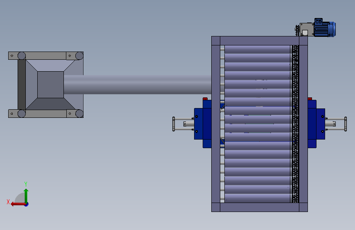Select the red cap on the left blue bracket

pos(205,99)
